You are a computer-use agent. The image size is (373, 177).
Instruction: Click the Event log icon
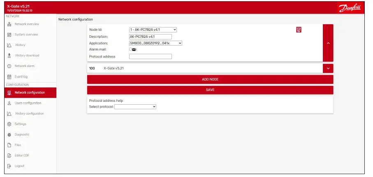[x=9, y=76]
